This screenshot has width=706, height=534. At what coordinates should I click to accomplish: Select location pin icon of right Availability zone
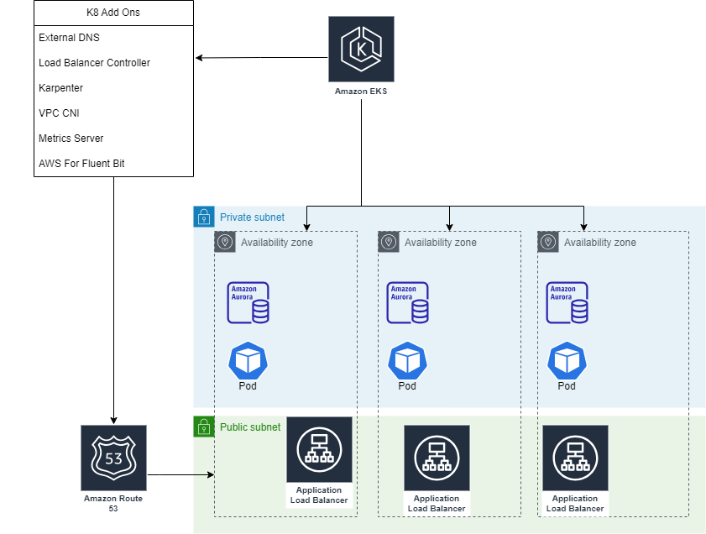(x=548, y=242)
